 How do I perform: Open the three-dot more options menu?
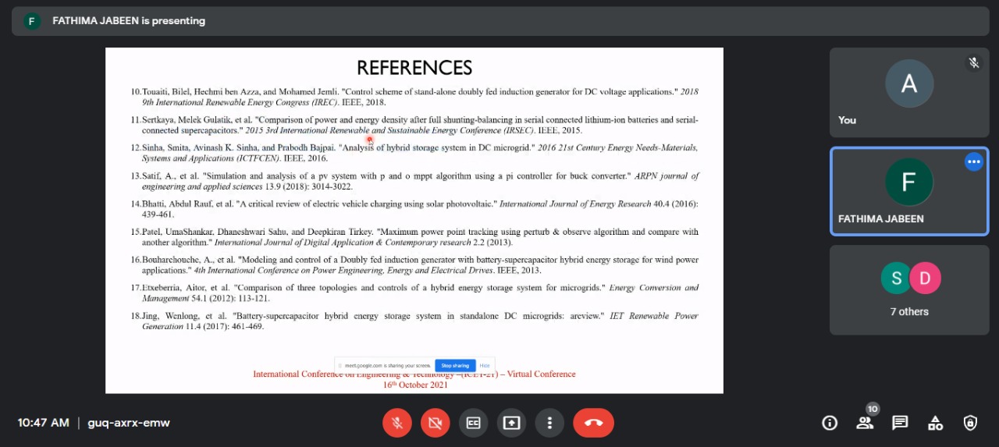tap(549, 423)
